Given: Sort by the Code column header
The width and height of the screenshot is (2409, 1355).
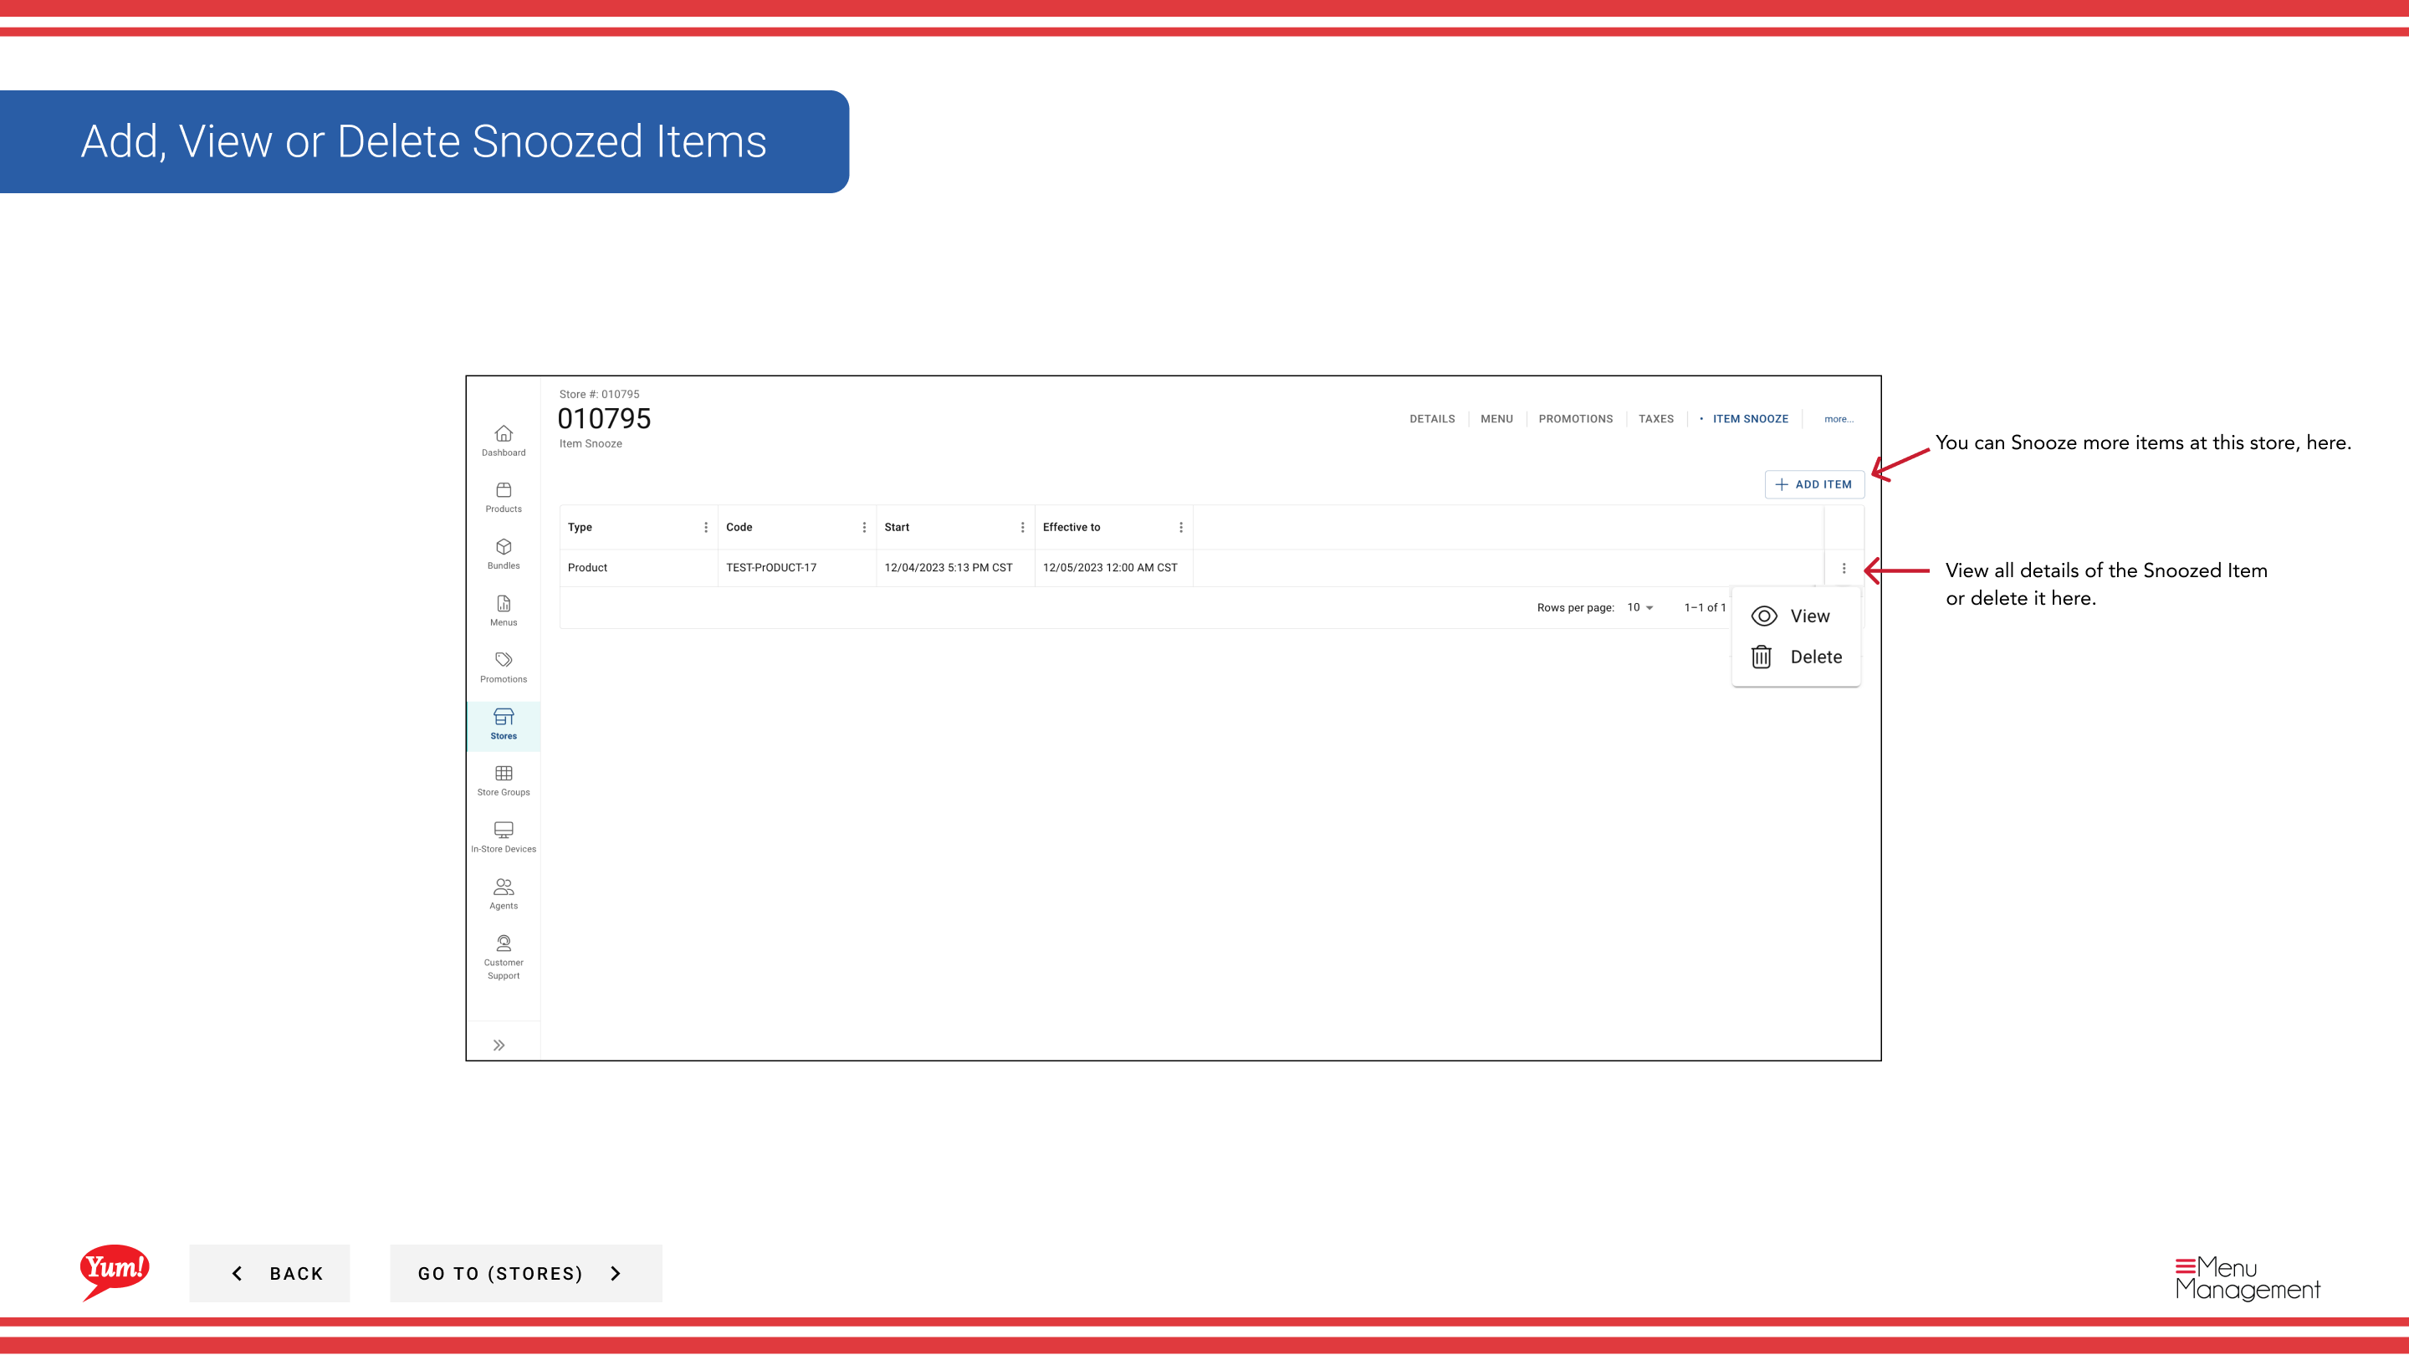Looking at the screenshot, I should coord(739,528).
